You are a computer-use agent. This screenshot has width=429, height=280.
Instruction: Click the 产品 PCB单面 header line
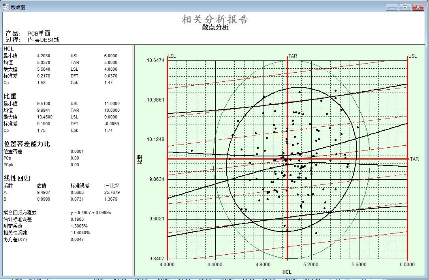(x=28, y=34)
